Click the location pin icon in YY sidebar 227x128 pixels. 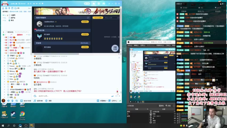pyautogui.click(x=9, y=8)
